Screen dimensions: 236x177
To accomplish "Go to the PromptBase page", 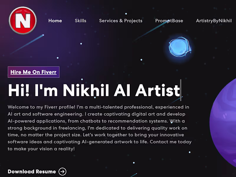I will (169, 21).
